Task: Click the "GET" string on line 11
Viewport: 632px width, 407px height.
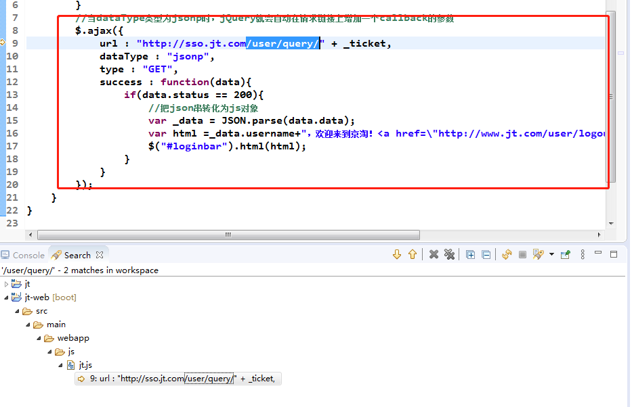Action: pyautogui.click(x=158, y=69)
